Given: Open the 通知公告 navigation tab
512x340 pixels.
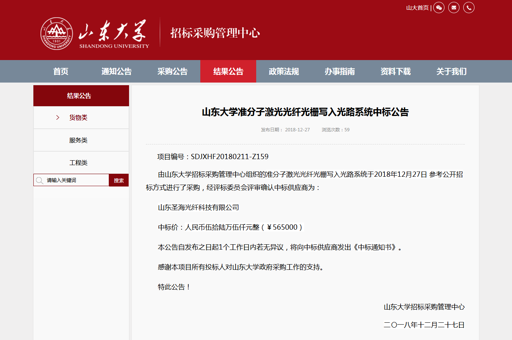Looking at the screenshot, I should [117, 71].
